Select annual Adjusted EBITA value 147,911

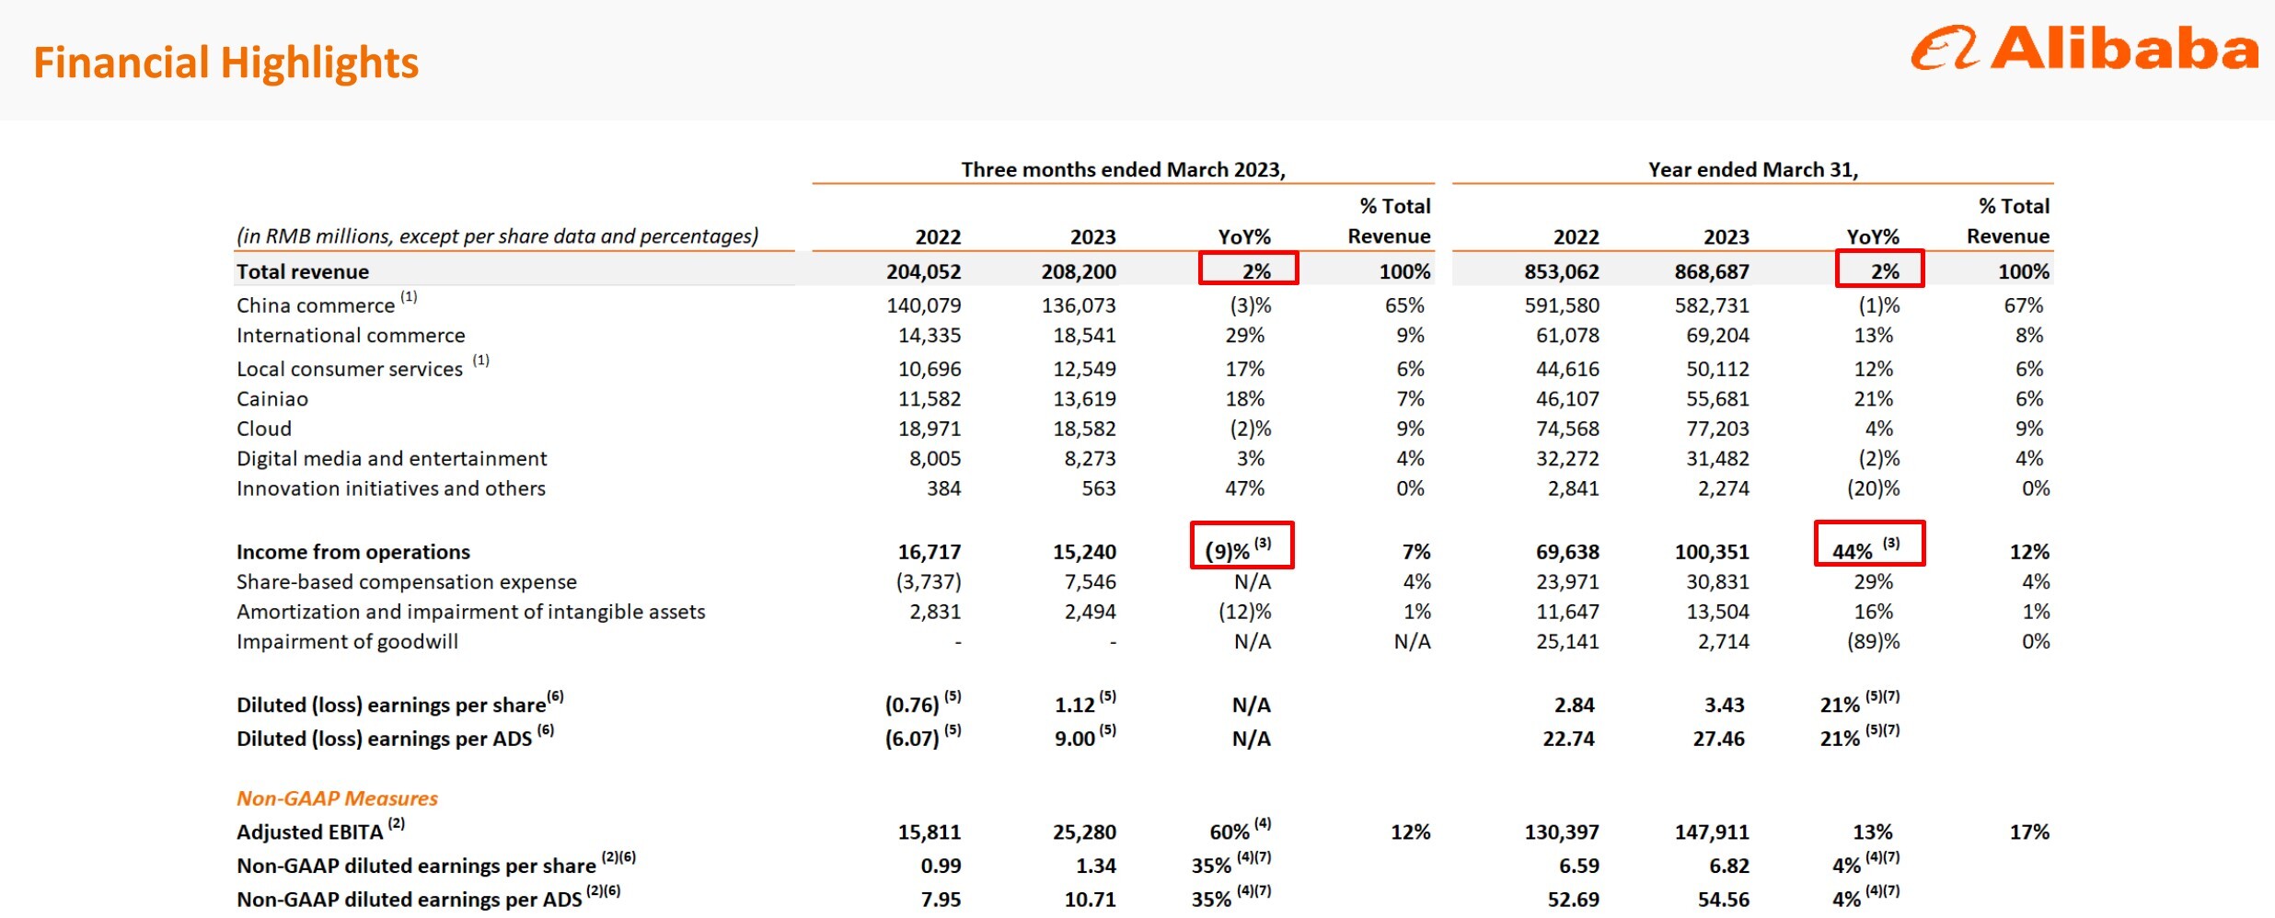[1712, 832]
